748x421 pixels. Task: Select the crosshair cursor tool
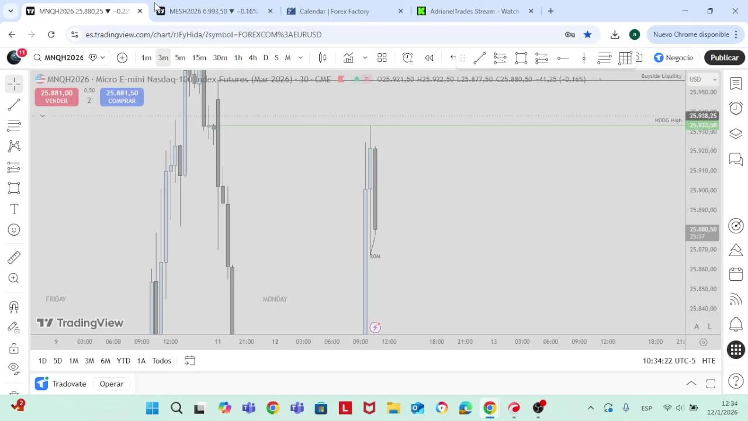[14, 84]
